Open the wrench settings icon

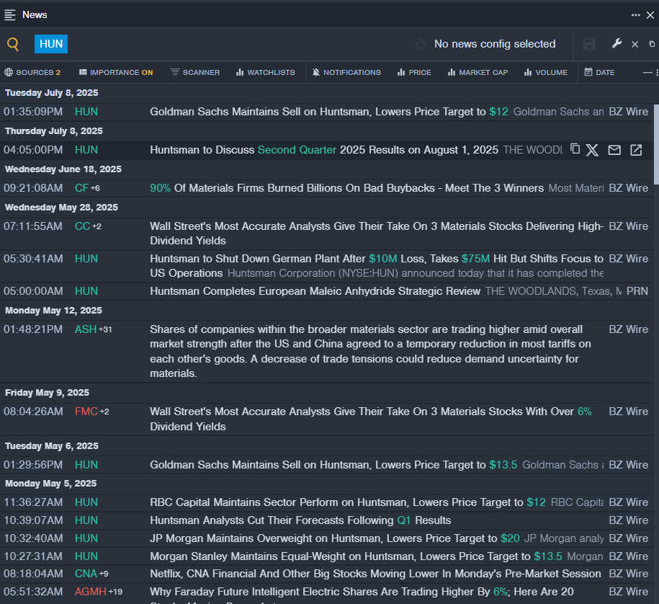(617, 43)
